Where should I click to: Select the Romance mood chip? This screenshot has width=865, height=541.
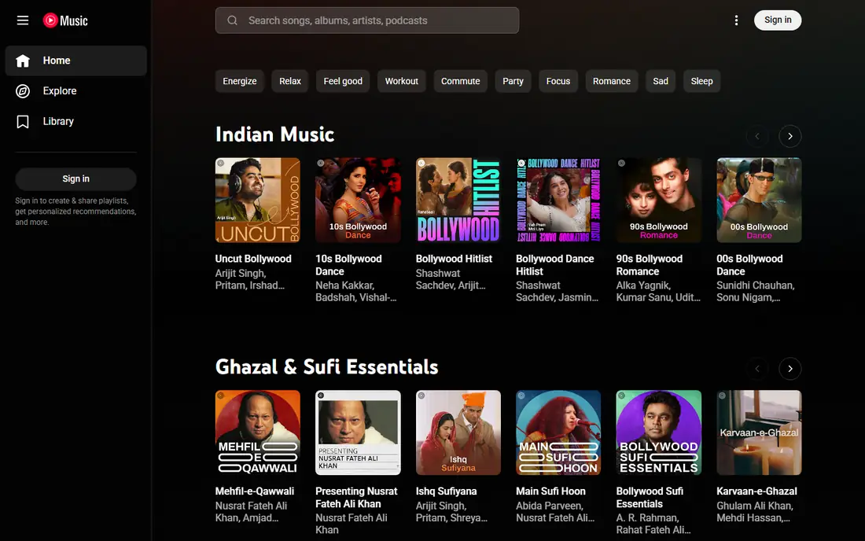[x=611, y=81]
